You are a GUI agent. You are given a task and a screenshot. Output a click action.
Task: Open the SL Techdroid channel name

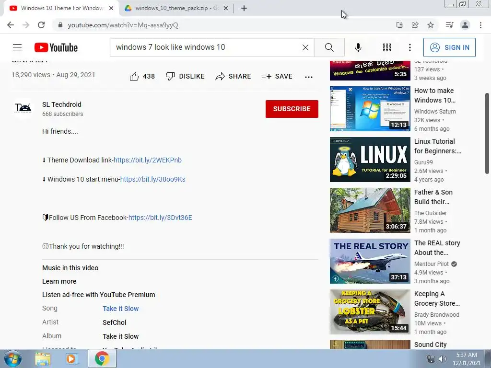coord(62,104)
